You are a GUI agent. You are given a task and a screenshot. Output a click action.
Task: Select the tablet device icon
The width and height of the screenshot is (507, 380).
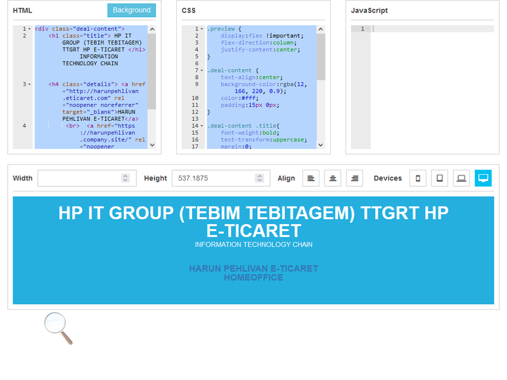(439, 178)
